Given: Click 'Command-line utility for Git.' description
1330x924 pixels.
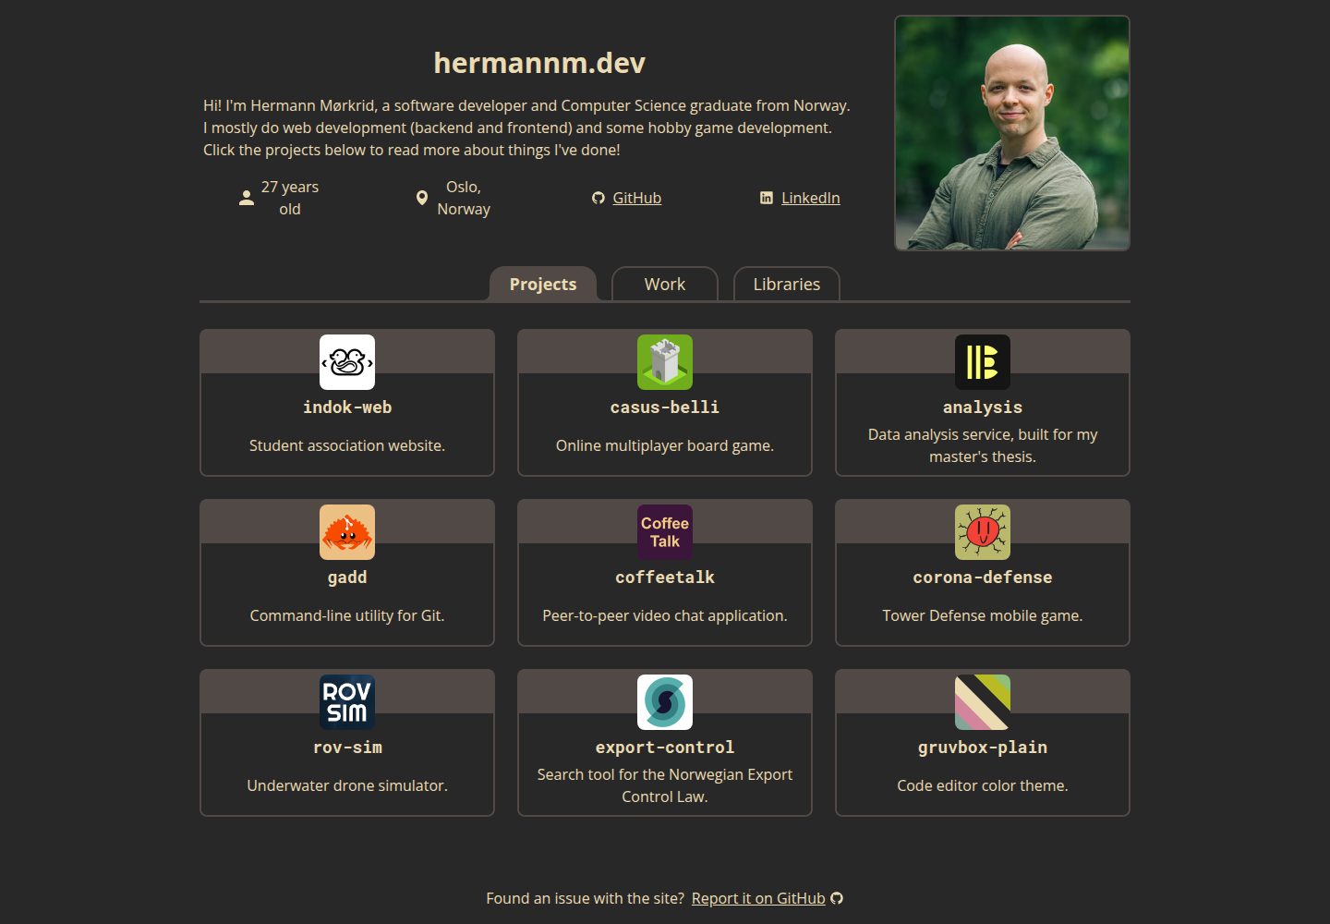Looking at the screenshot, I should (x=347, y=615).
